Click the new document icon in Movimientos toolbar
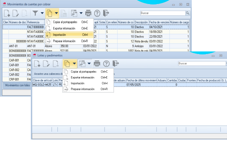This screenshot has width=227, height=141. [7, 13]
